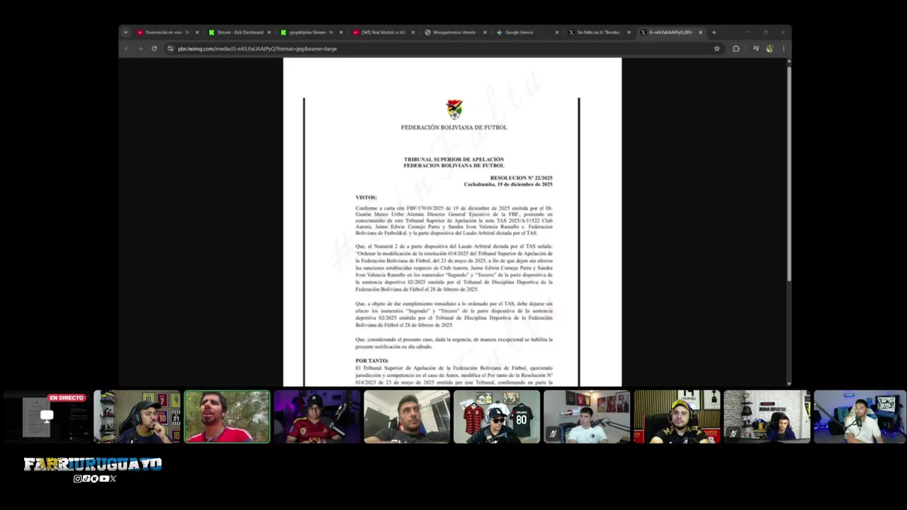Screen dimensions: 907x510
Task: Open the media controls icon in toolbar
Action: pos(756,48)
